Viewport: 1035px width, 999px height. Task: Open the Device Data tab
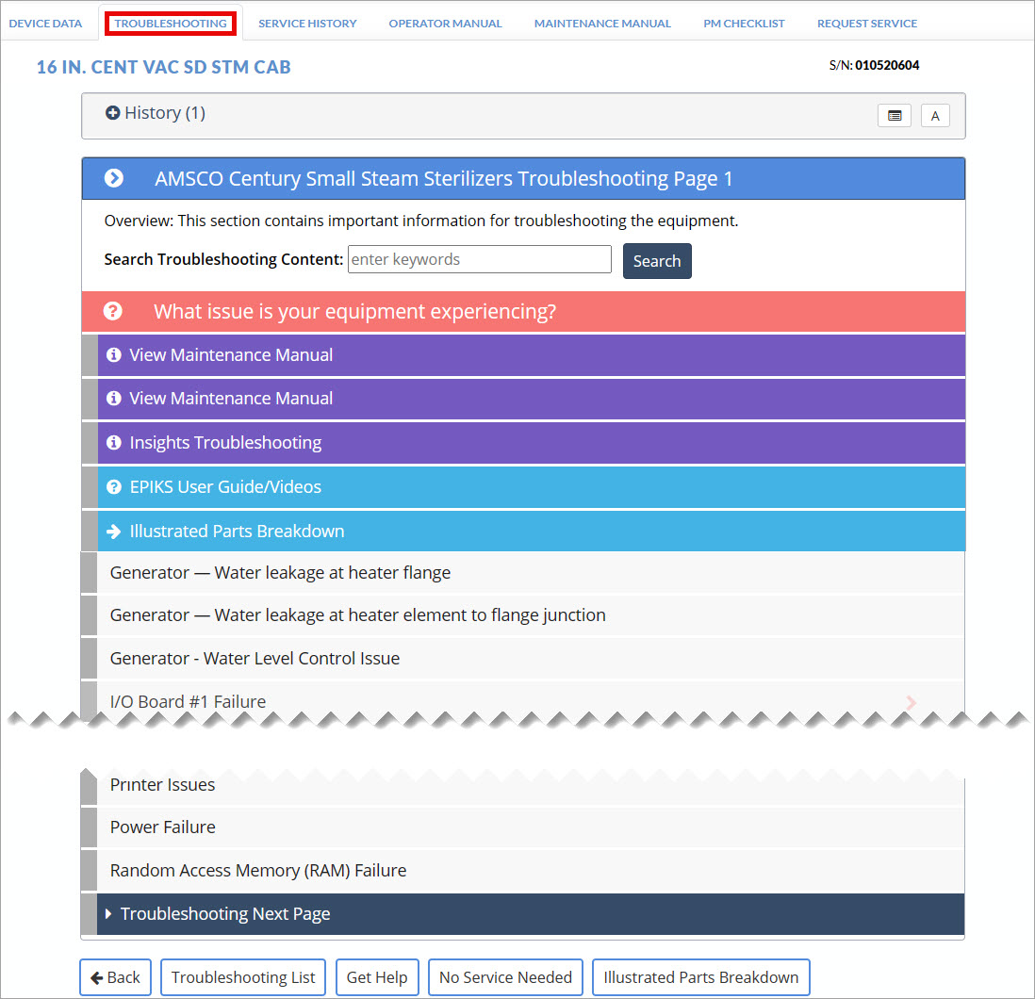coord(45,24)
